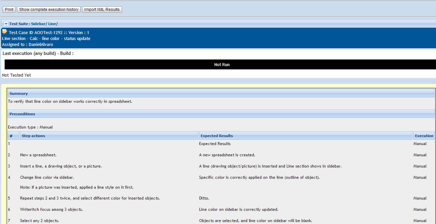The image size is (436, 224).
Task: Click 'Assigned to : DanielAlvaro' text
Action: tap(27, 44)
